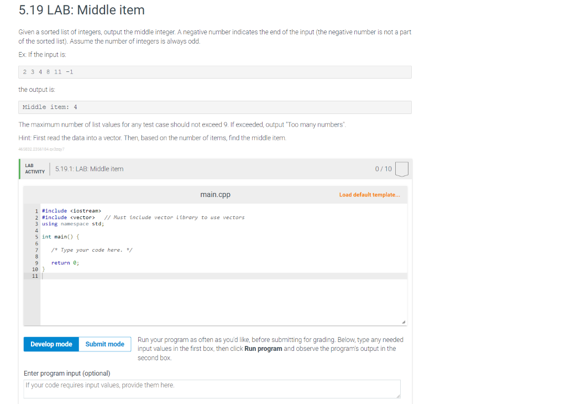Click the "Middle item: 4" output box
This screenshot has width=566, height=404.
pos(215,107)
